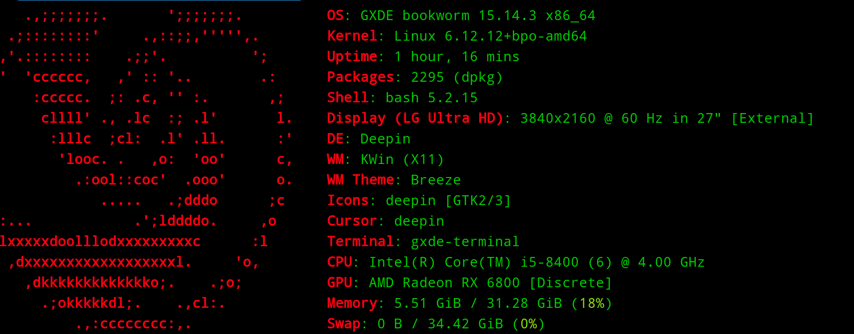Click the Cursor label
The height and width of the screenshot is (334, 854).
coord(352,221)
